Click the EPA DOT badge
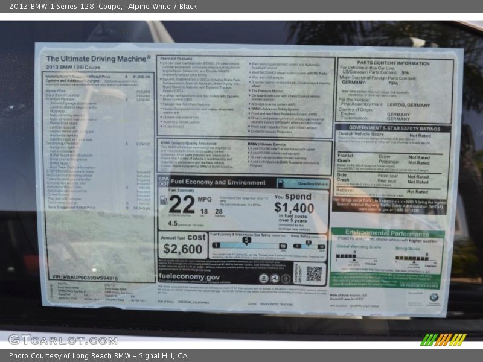Screen dimensions: 483x362 (x=164, y=182)
